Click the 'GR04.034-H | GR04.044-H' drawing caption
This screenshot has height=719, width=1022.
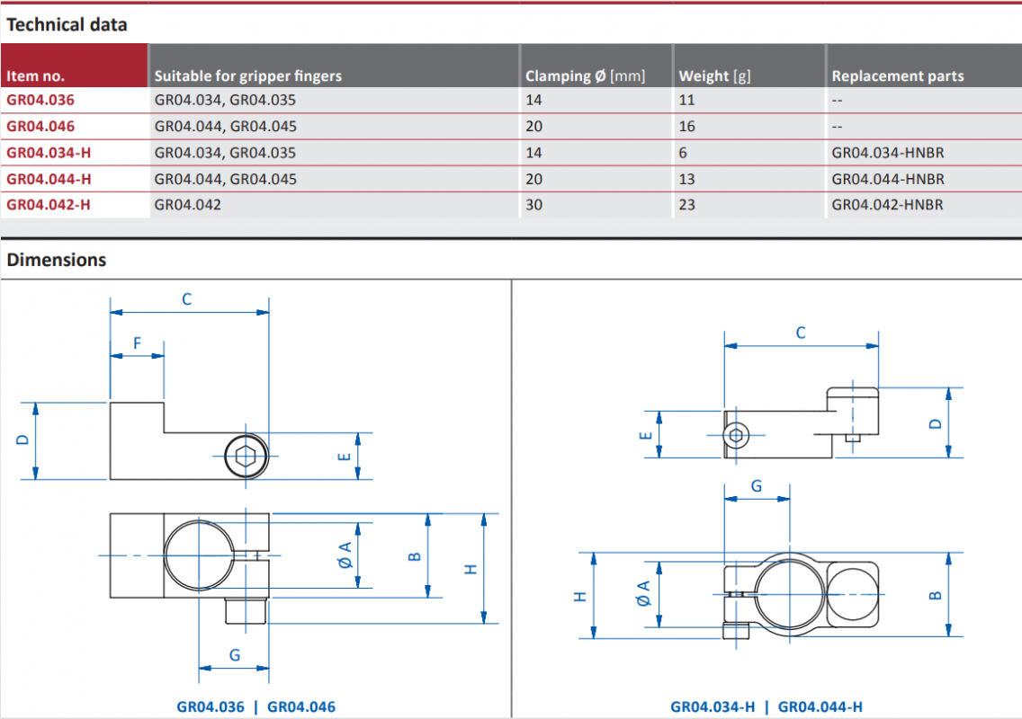pyautogui.click(x=766, y=706)
